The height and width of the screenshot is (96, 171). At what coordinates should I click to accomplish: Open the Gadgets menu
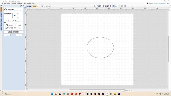[29, 3]
